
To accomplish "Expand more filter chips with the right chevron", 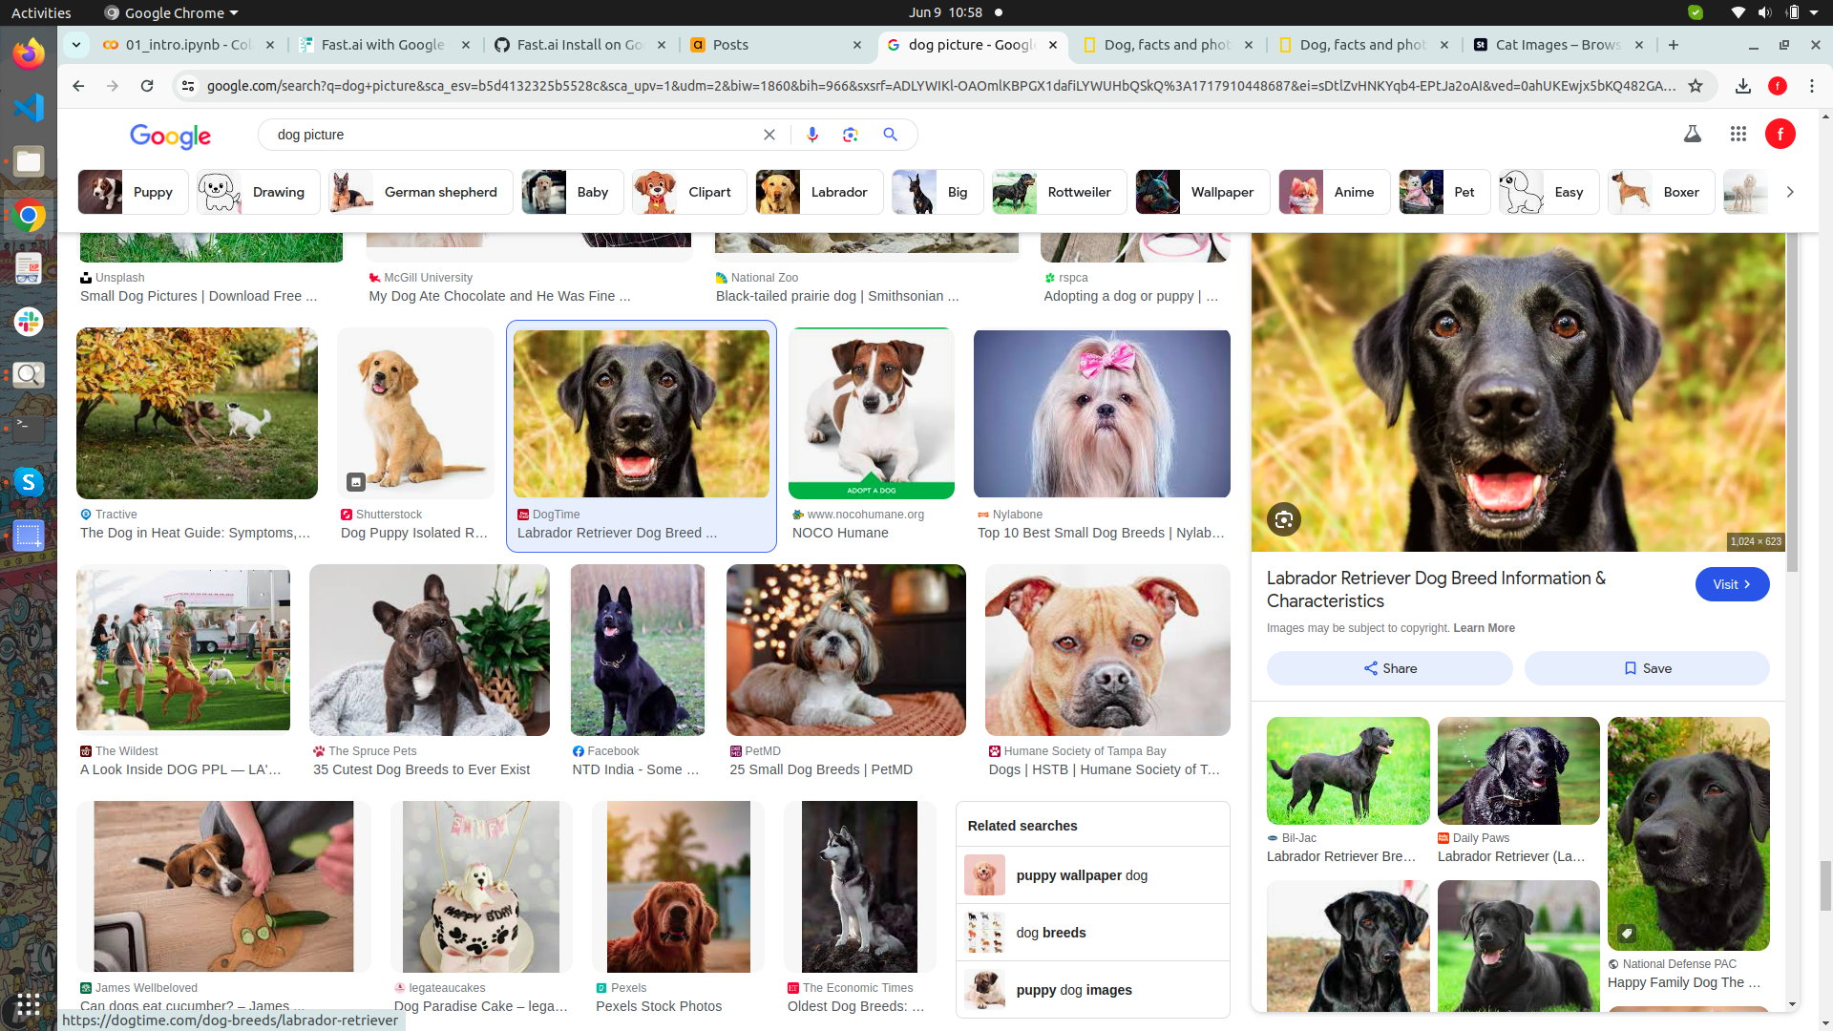I will click(x=1791, y=192).
